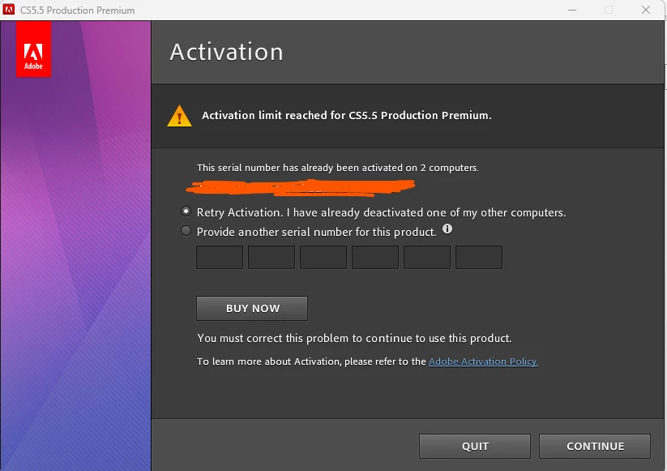Click the fifth serial number field

[x=427, y=258]
